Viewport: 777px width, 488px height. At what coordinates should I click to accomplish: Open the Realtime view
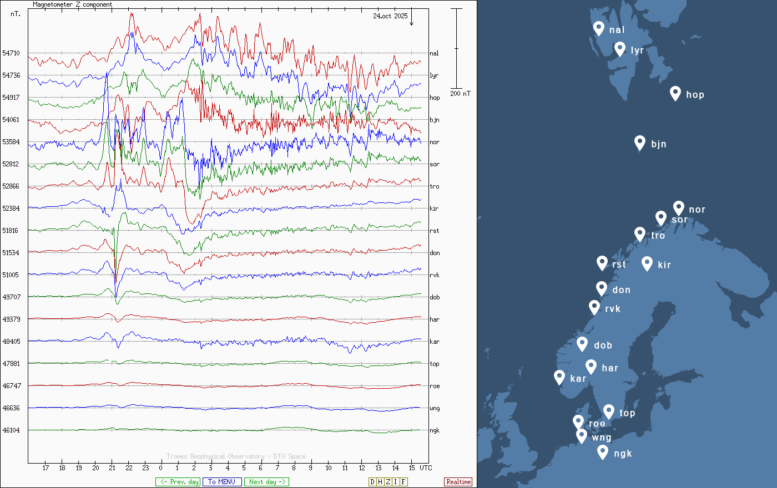458,482
